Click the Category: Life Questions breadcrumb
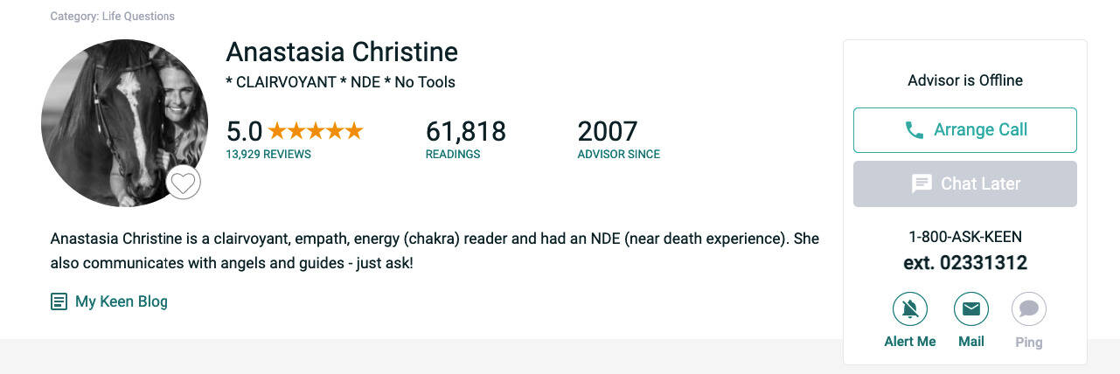1120x374 pixels. [x=113, y=17]
